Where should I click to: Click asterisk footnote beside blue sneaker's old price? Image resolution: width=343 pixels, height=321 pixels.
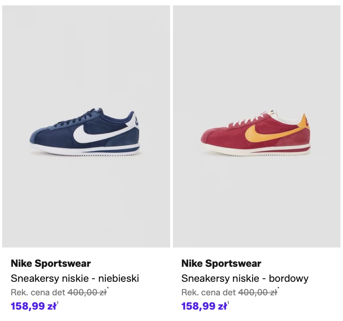coord(108,289)
